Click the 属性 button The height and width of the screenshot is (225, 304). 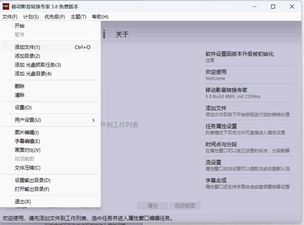click(x=153, y=206)
